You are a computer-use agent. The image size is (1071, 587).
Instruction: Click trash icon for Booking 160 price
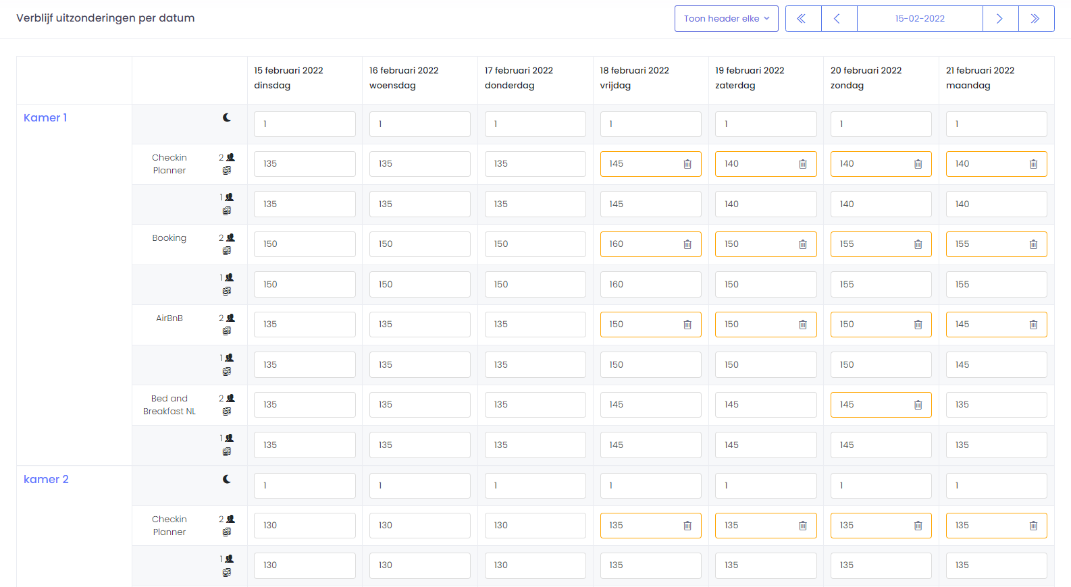687,244
